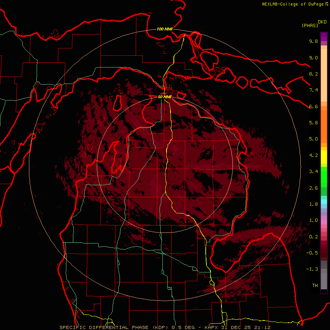Click the 1.8 value on the scale
The height and width of the screenshot is (330, 330).
point(313,204)
